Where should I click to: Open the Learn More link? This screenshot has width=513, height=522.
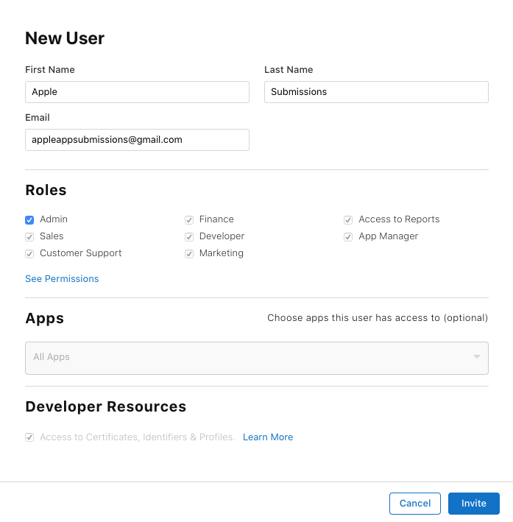(268, 437)
